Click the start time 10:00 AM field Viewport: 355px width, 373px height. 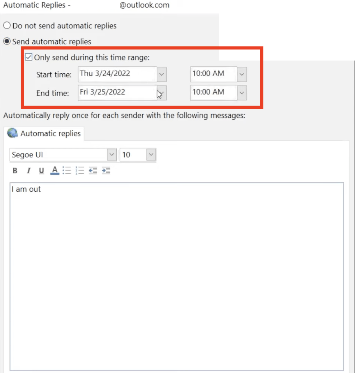coord(214,74)
